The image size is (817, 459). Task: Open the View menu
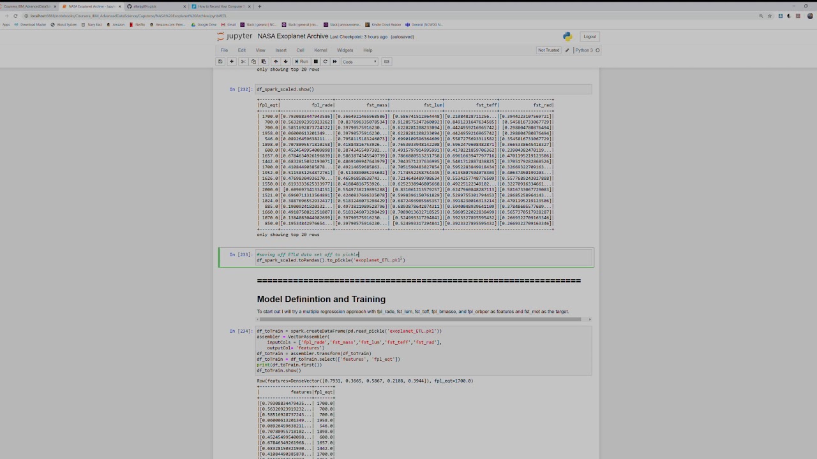point(260,50)
